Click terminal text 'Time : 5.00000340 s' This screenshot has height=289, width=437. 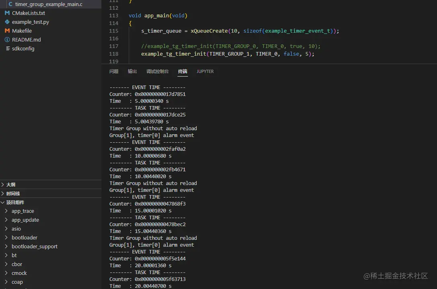coord(139,101)
